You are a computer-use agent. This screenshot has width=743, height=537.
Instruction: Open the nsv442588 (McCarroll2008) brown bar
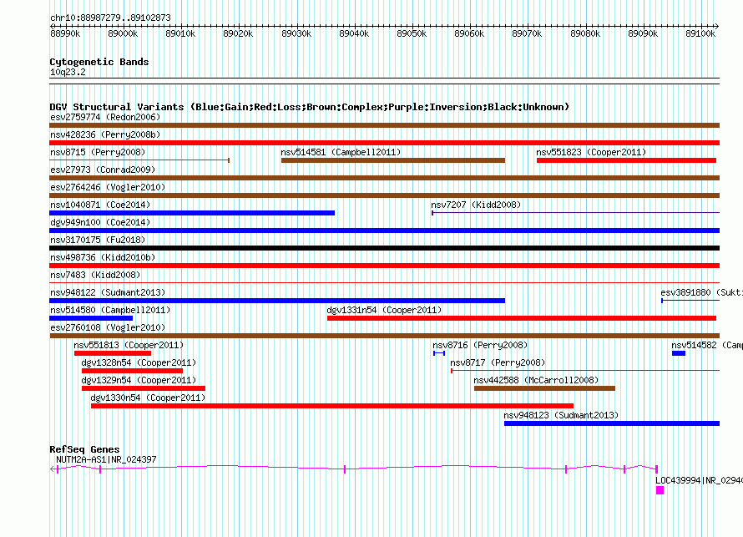[x=544, y=388]
